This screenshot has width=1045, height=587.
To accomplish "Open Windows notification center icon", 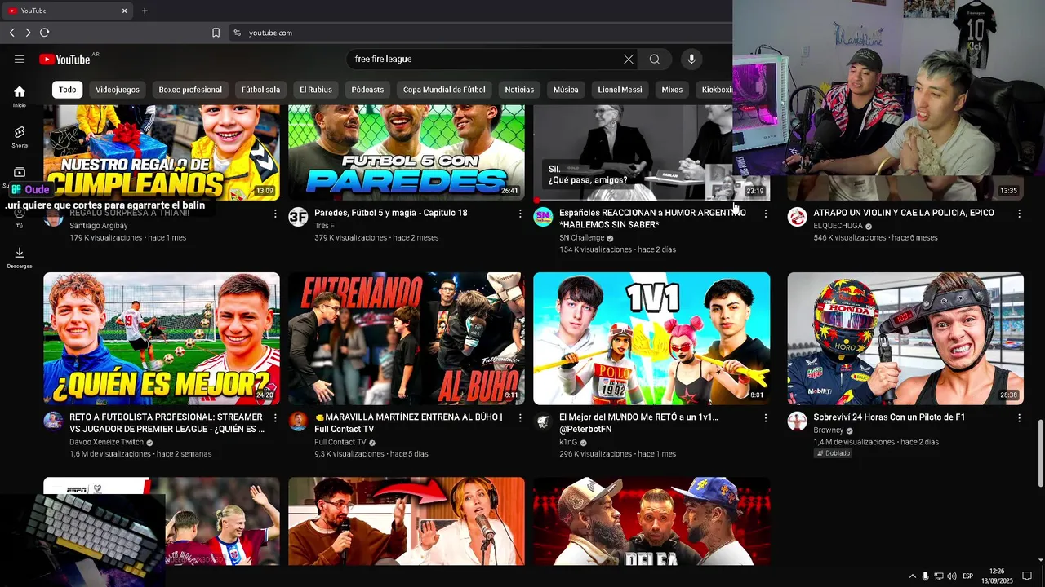I will click(1027, 576).
